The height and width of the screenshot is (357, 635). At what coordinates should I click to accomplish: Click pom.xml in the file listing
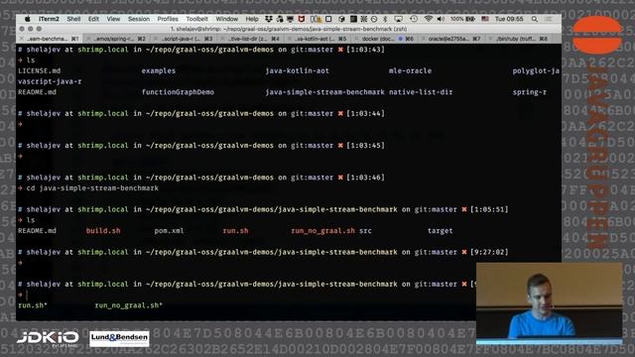point(169,231)
